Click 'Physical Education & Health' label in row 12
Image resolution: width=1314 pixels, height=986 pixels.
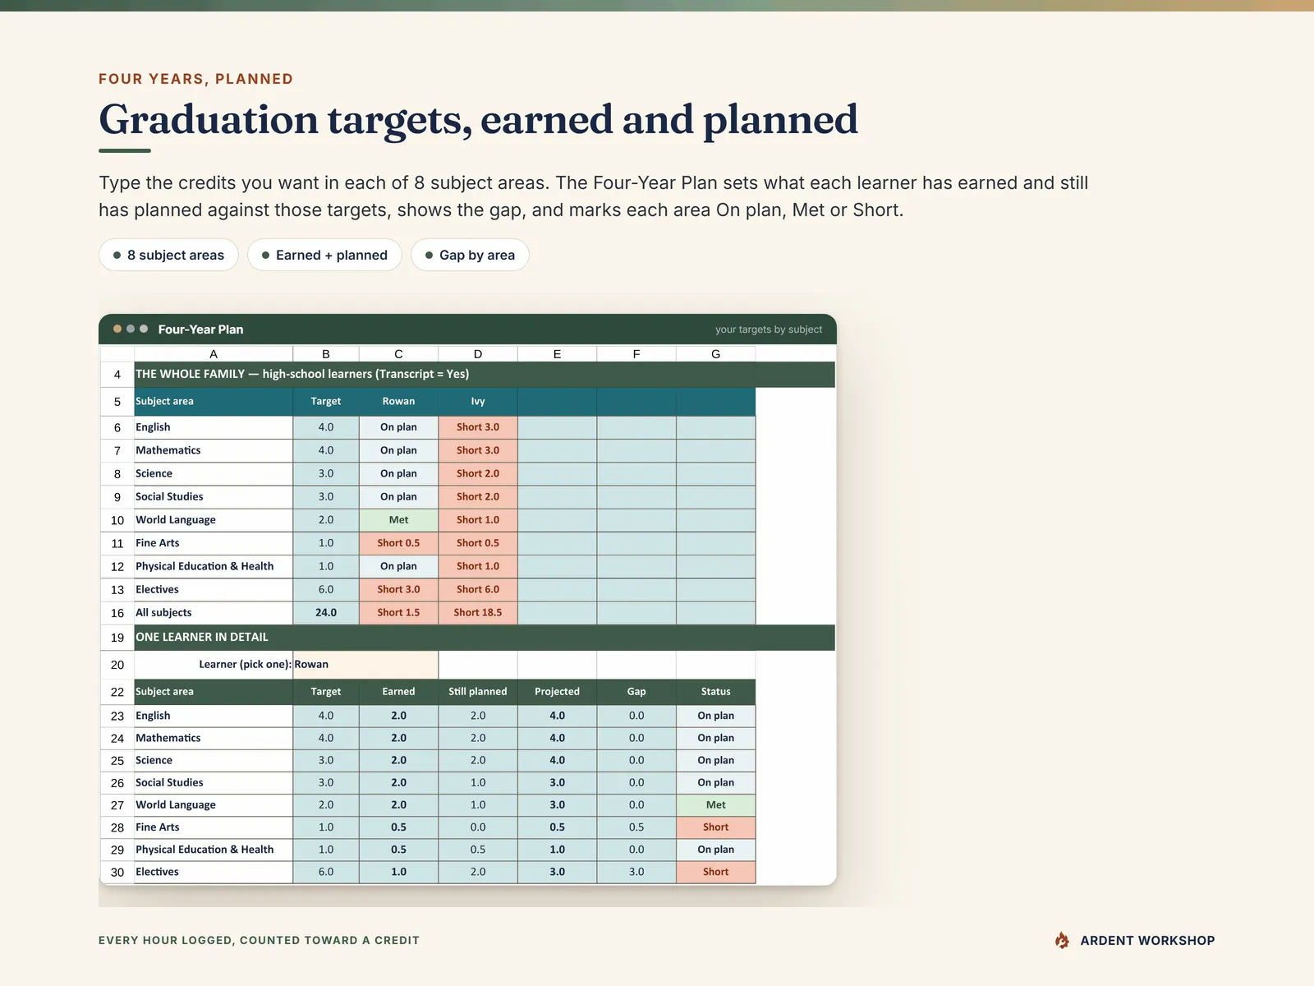click(204, 566)
